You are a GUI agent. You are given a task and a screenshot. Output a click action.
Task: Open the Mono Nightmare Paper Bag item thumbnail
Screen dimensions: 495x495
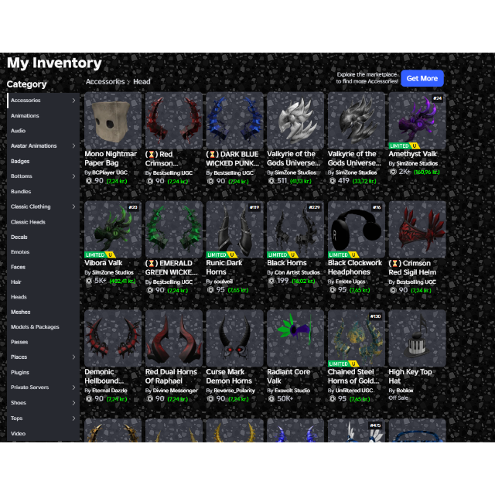click(113, 121)
